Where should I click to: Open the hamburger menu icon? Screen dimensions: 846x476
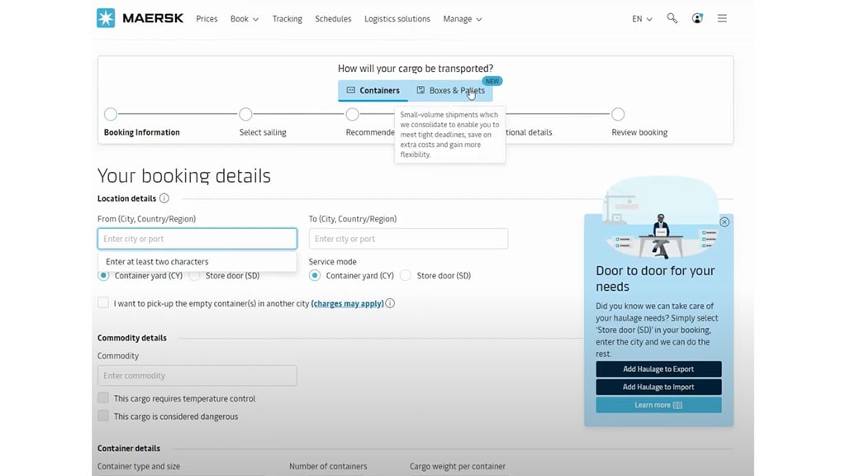click(x=722, y=17)
